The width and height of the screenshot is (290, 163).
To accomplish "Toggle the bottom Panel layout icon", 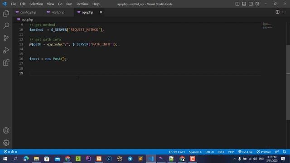I will (x=244, y=4).
